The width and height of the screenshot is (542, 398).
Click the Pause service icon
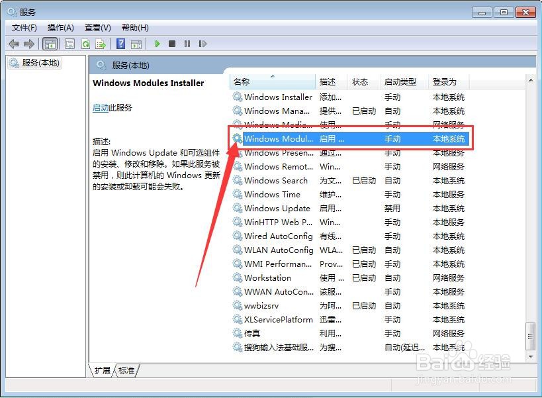[187, 44]
